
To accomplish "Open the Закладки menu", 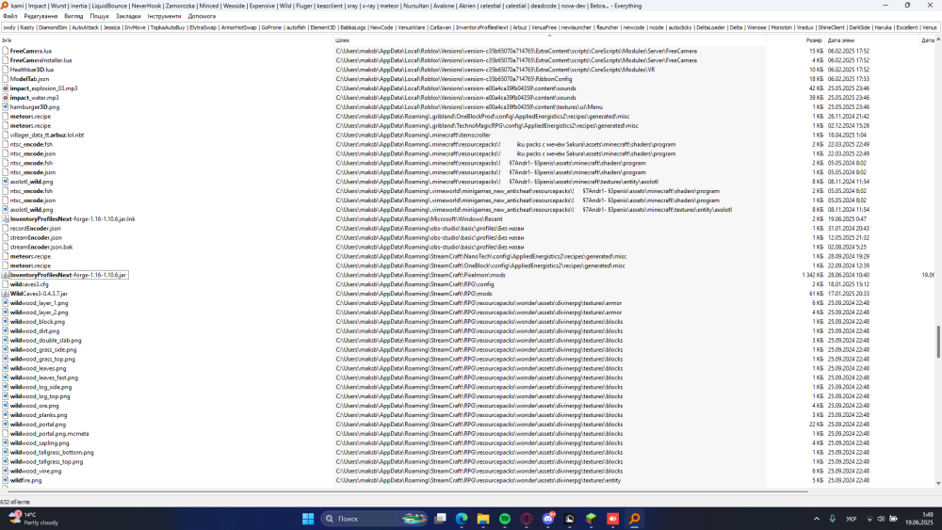I will (x=128, y=16).
